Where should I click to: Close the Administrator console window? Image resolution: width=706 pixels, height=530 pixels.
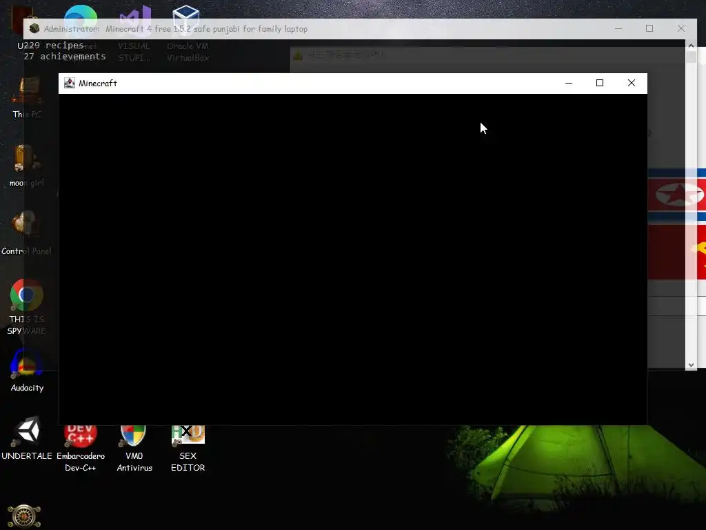click(680, 28)
